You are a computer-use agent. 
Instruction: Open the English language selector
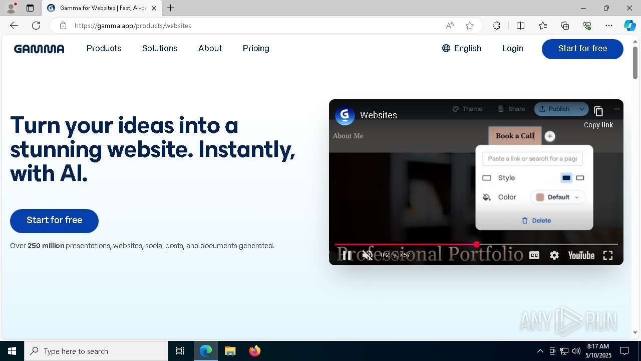[461, 49]
